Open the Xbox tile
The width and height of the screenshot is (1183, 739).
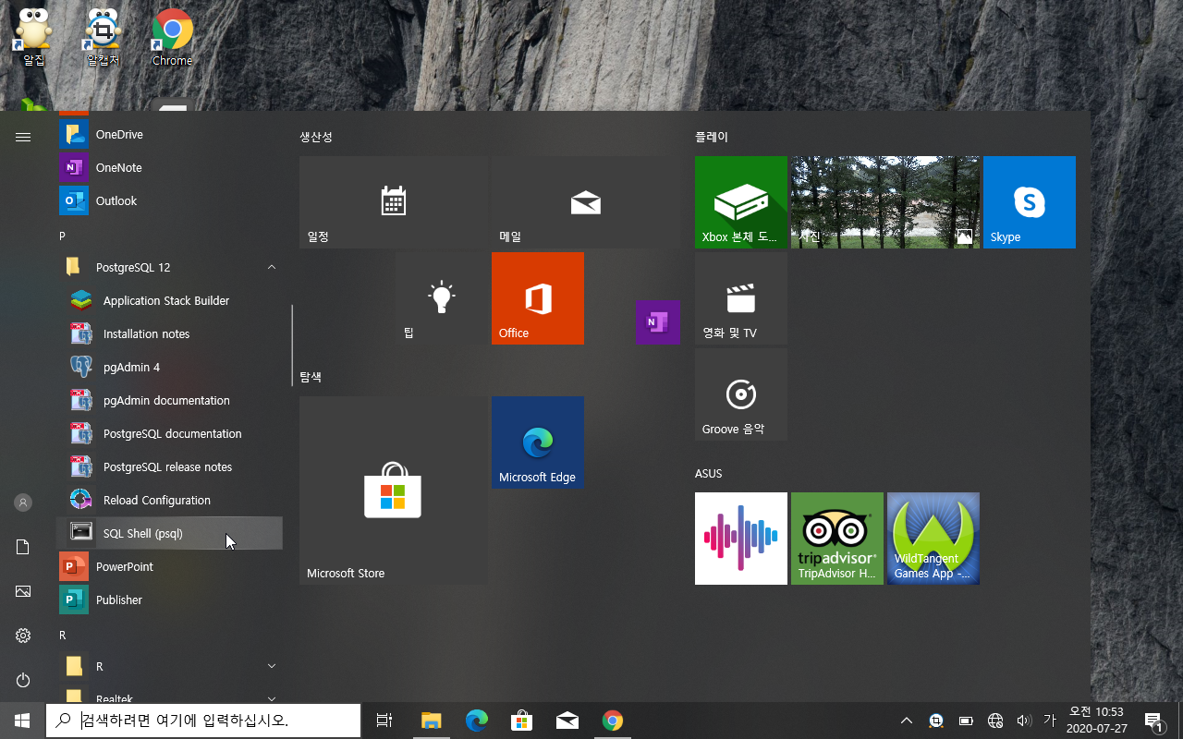[x=741, y=202]
